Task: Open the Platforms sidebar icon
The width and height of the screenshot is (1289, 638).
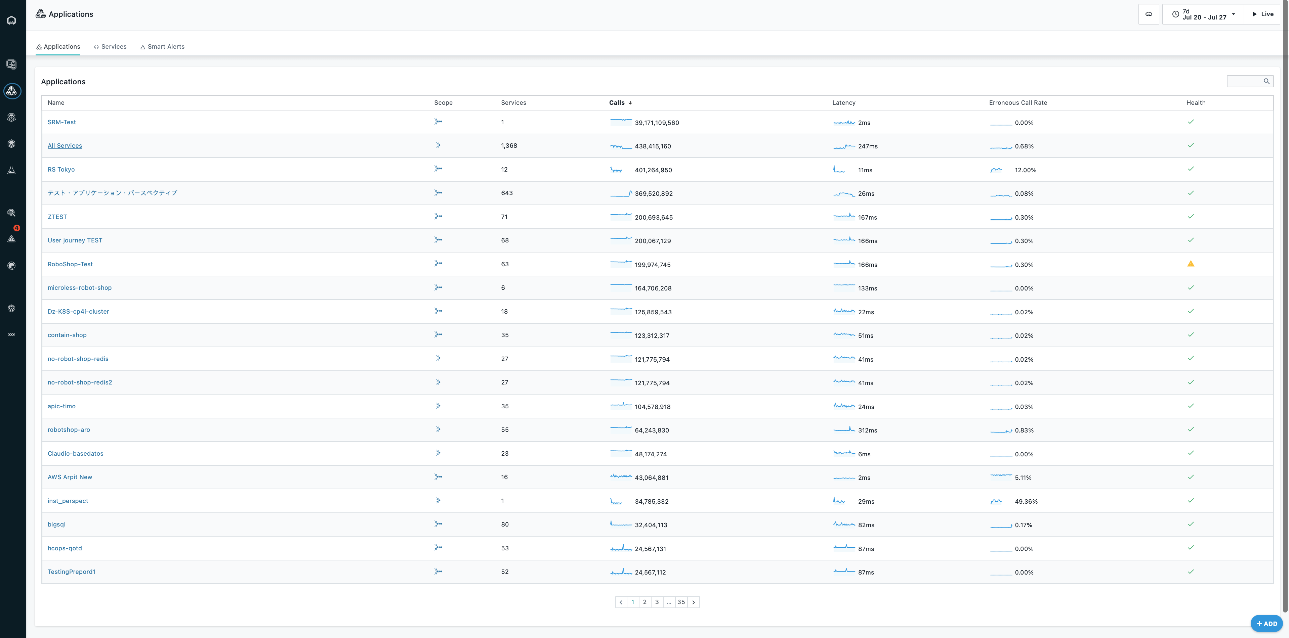Action: (11, 118)
